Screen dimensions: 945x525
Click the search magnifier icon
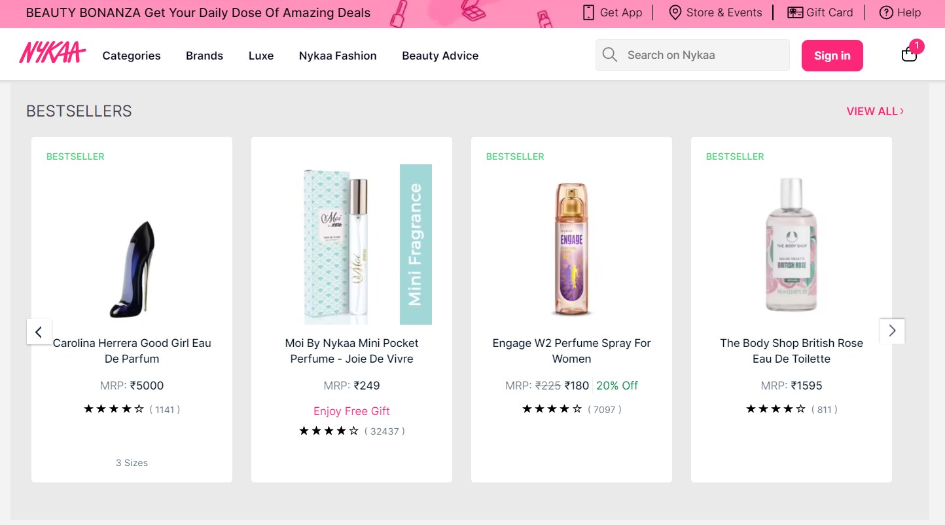[610, 55]
